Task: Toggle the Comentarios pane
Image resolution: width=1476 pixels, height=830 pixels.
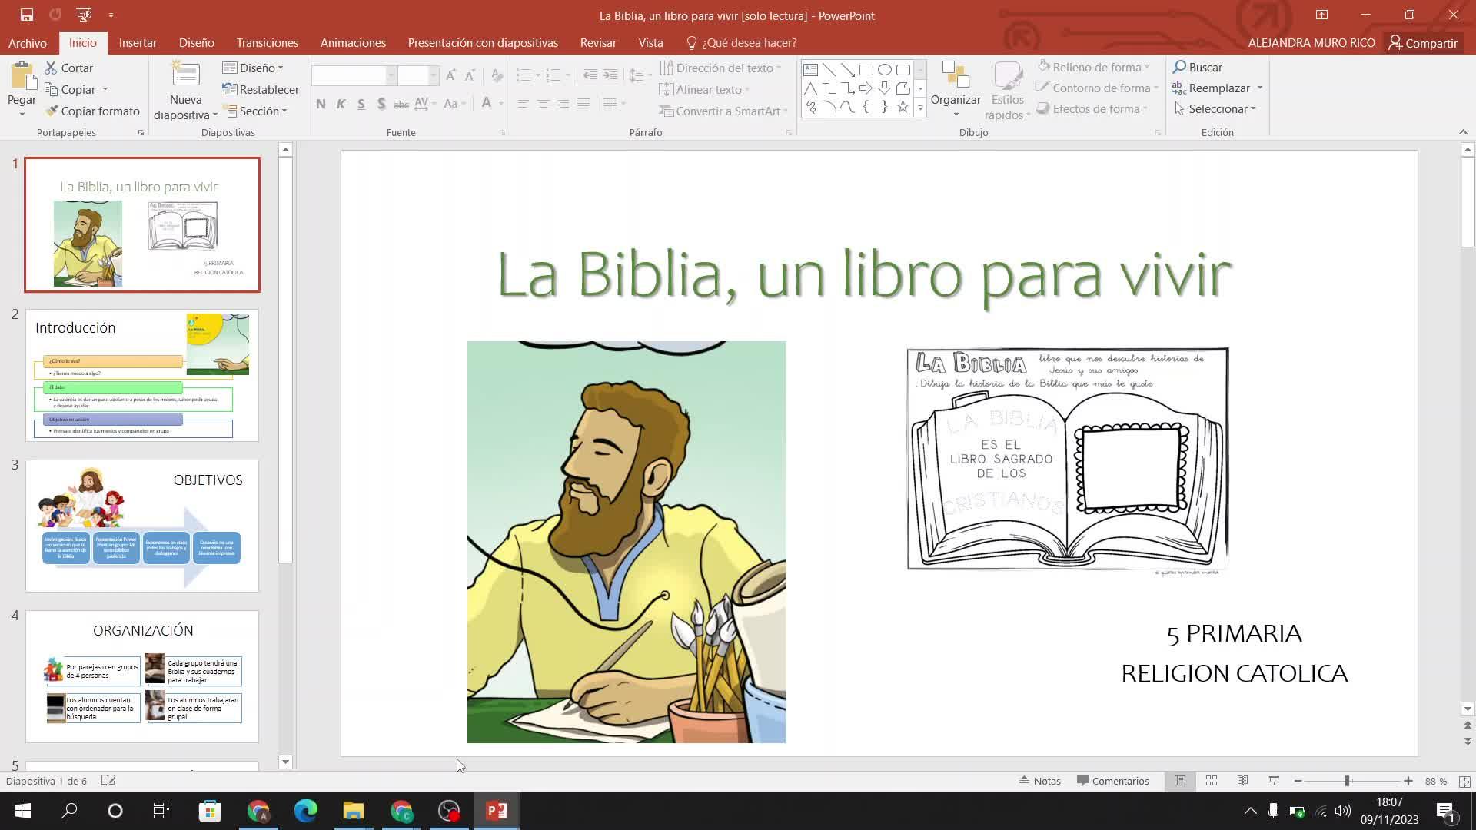Action: click(x=1112, y=781)
